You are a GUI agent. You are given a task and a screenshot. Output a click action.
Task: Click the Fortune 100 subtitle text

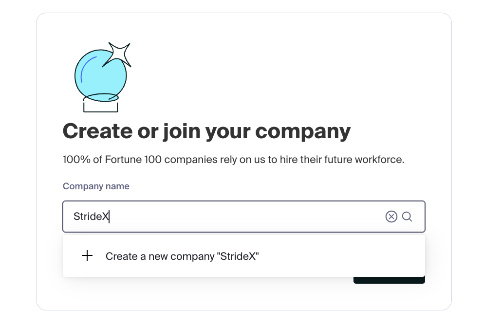click(233, 160)
